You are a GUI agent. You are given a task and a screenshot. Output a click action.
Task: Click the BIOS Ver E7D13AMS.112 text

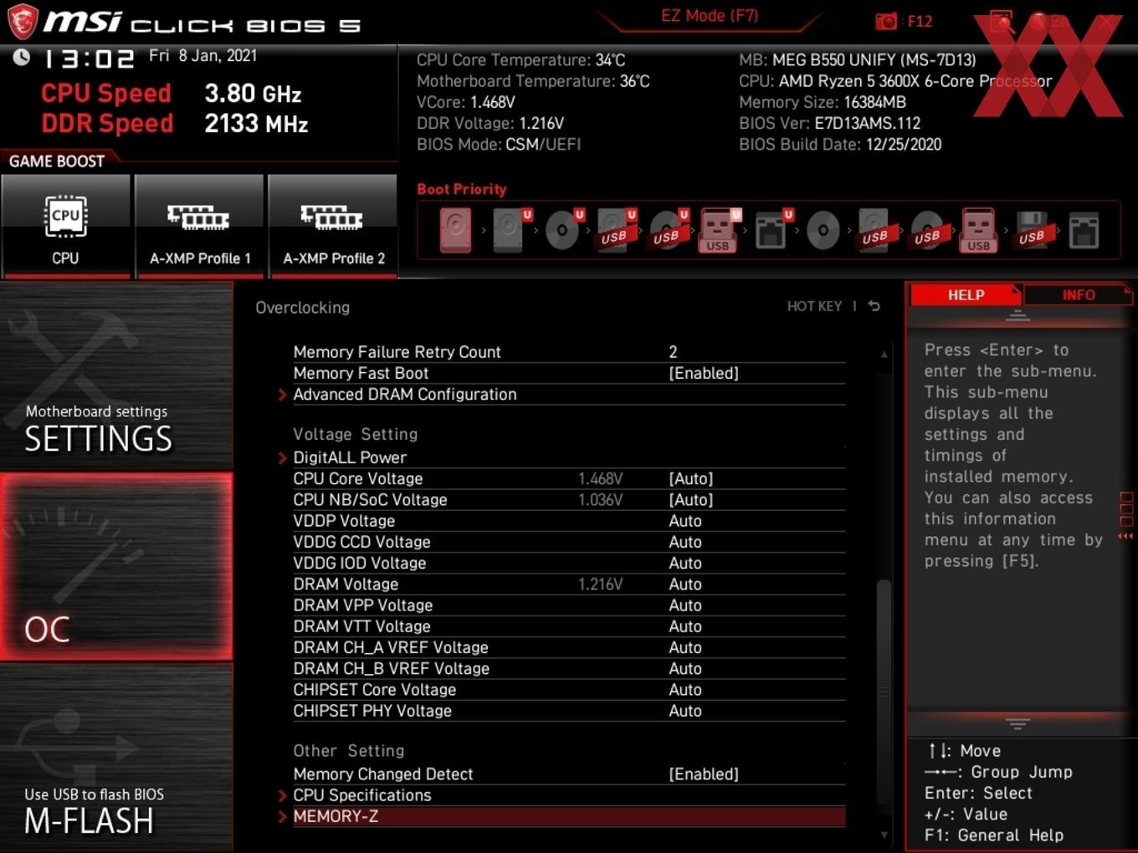[x=829, y=123]
